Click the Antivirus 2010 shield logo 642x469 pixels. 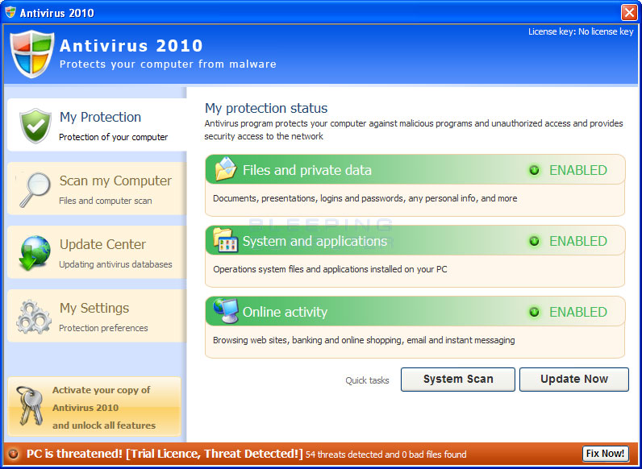coord(32,54)
